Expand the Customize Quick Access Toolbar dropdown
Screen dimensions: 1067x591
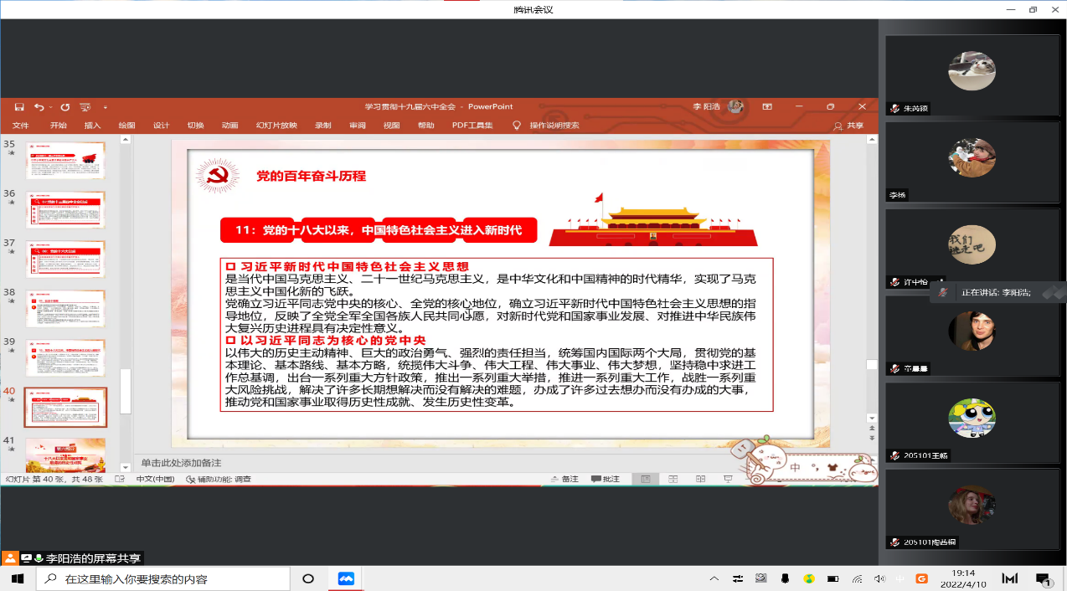(105, 107)
